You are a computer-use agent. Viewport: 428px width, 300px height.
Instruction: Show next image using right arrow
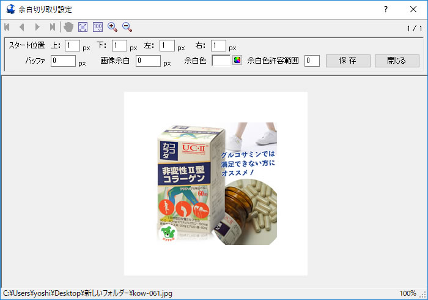click(x=37, y=27)
